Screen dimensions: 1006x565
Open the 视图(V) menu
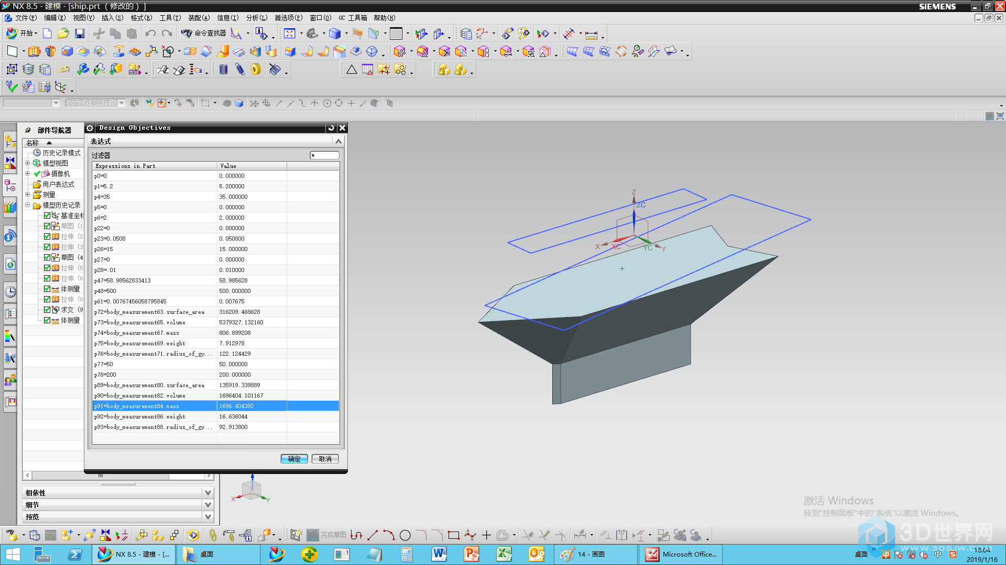pyautogui.click(x=84, y=18)
